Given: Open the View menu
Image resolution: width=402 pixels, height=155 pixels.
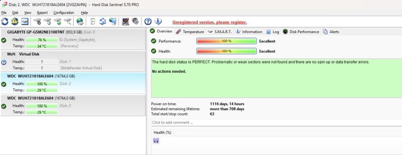Looking at the screenshot, I should point(28,12).
